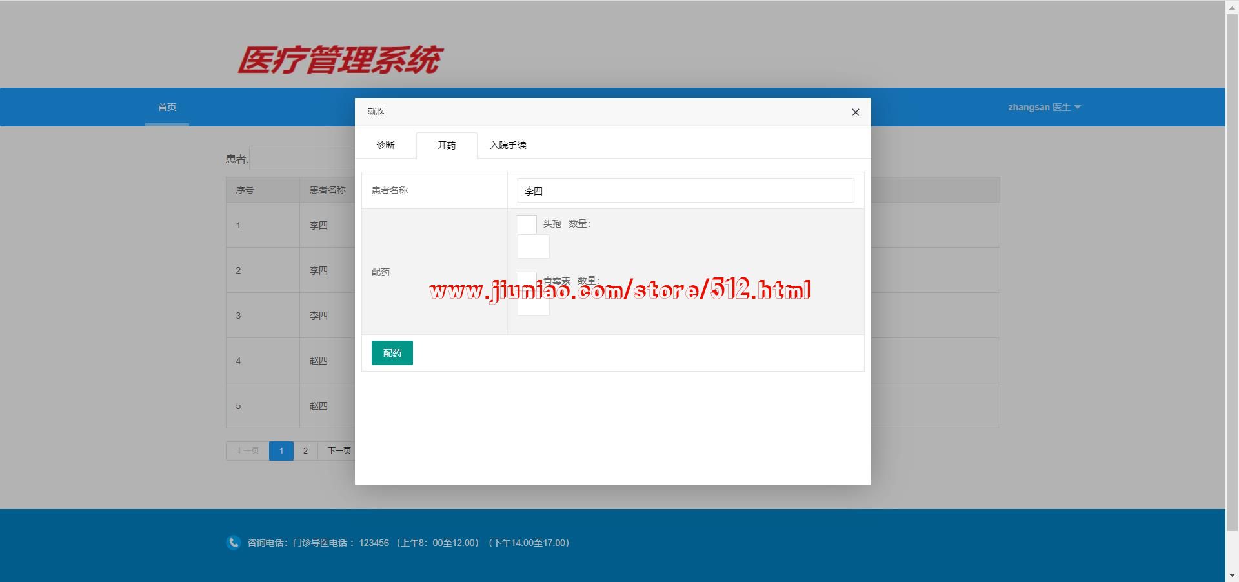Select 赵四 in table row 4
Viewport: 1239px width, 582px height.
click(x=319, y=361)
